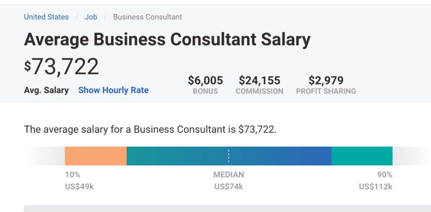Click the Show Hourly Rate link
This screenshot has height=212, width=431.
[113, 90]
